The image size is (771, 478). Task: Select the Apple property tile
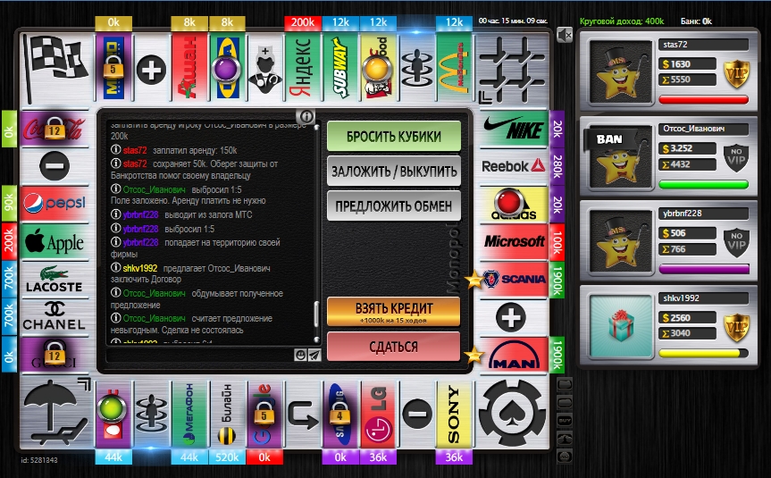(x=53, y=239)
